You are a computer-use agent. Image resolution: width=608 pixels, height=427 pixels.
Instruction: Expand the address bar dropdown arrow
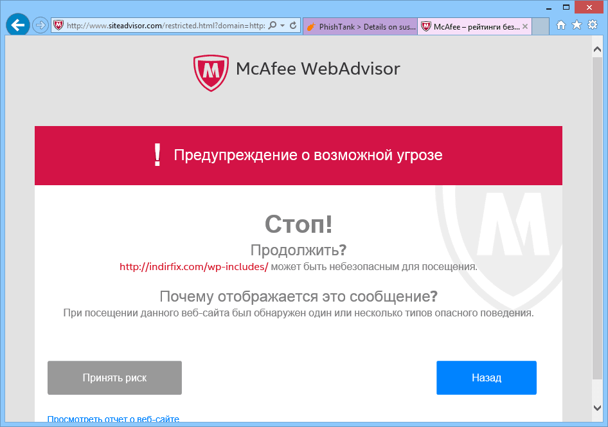[282, 26]
